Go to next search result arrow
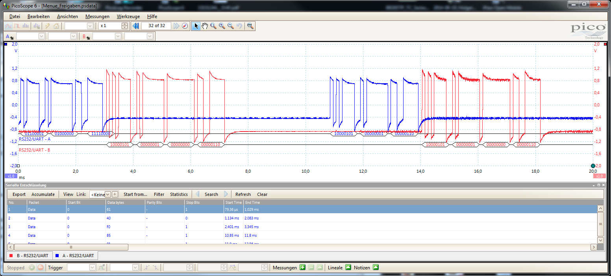 [x=226, y=194]
